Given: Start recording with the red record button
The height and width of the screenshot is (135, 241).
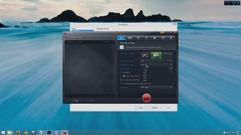Looking at the screenshot, I should (x=146, y=97).
